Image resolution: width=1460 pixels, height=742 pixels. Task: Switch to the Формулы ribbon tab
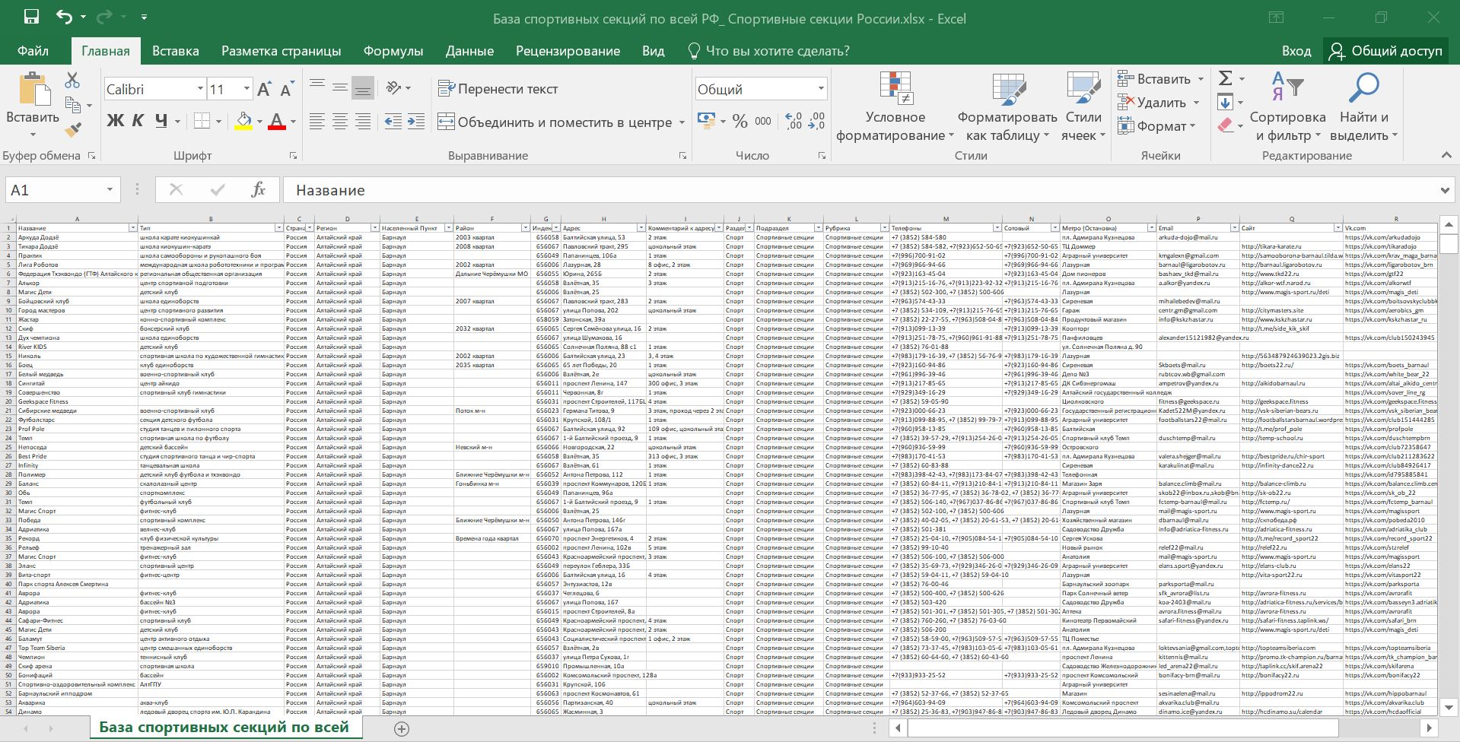[393, 51]
